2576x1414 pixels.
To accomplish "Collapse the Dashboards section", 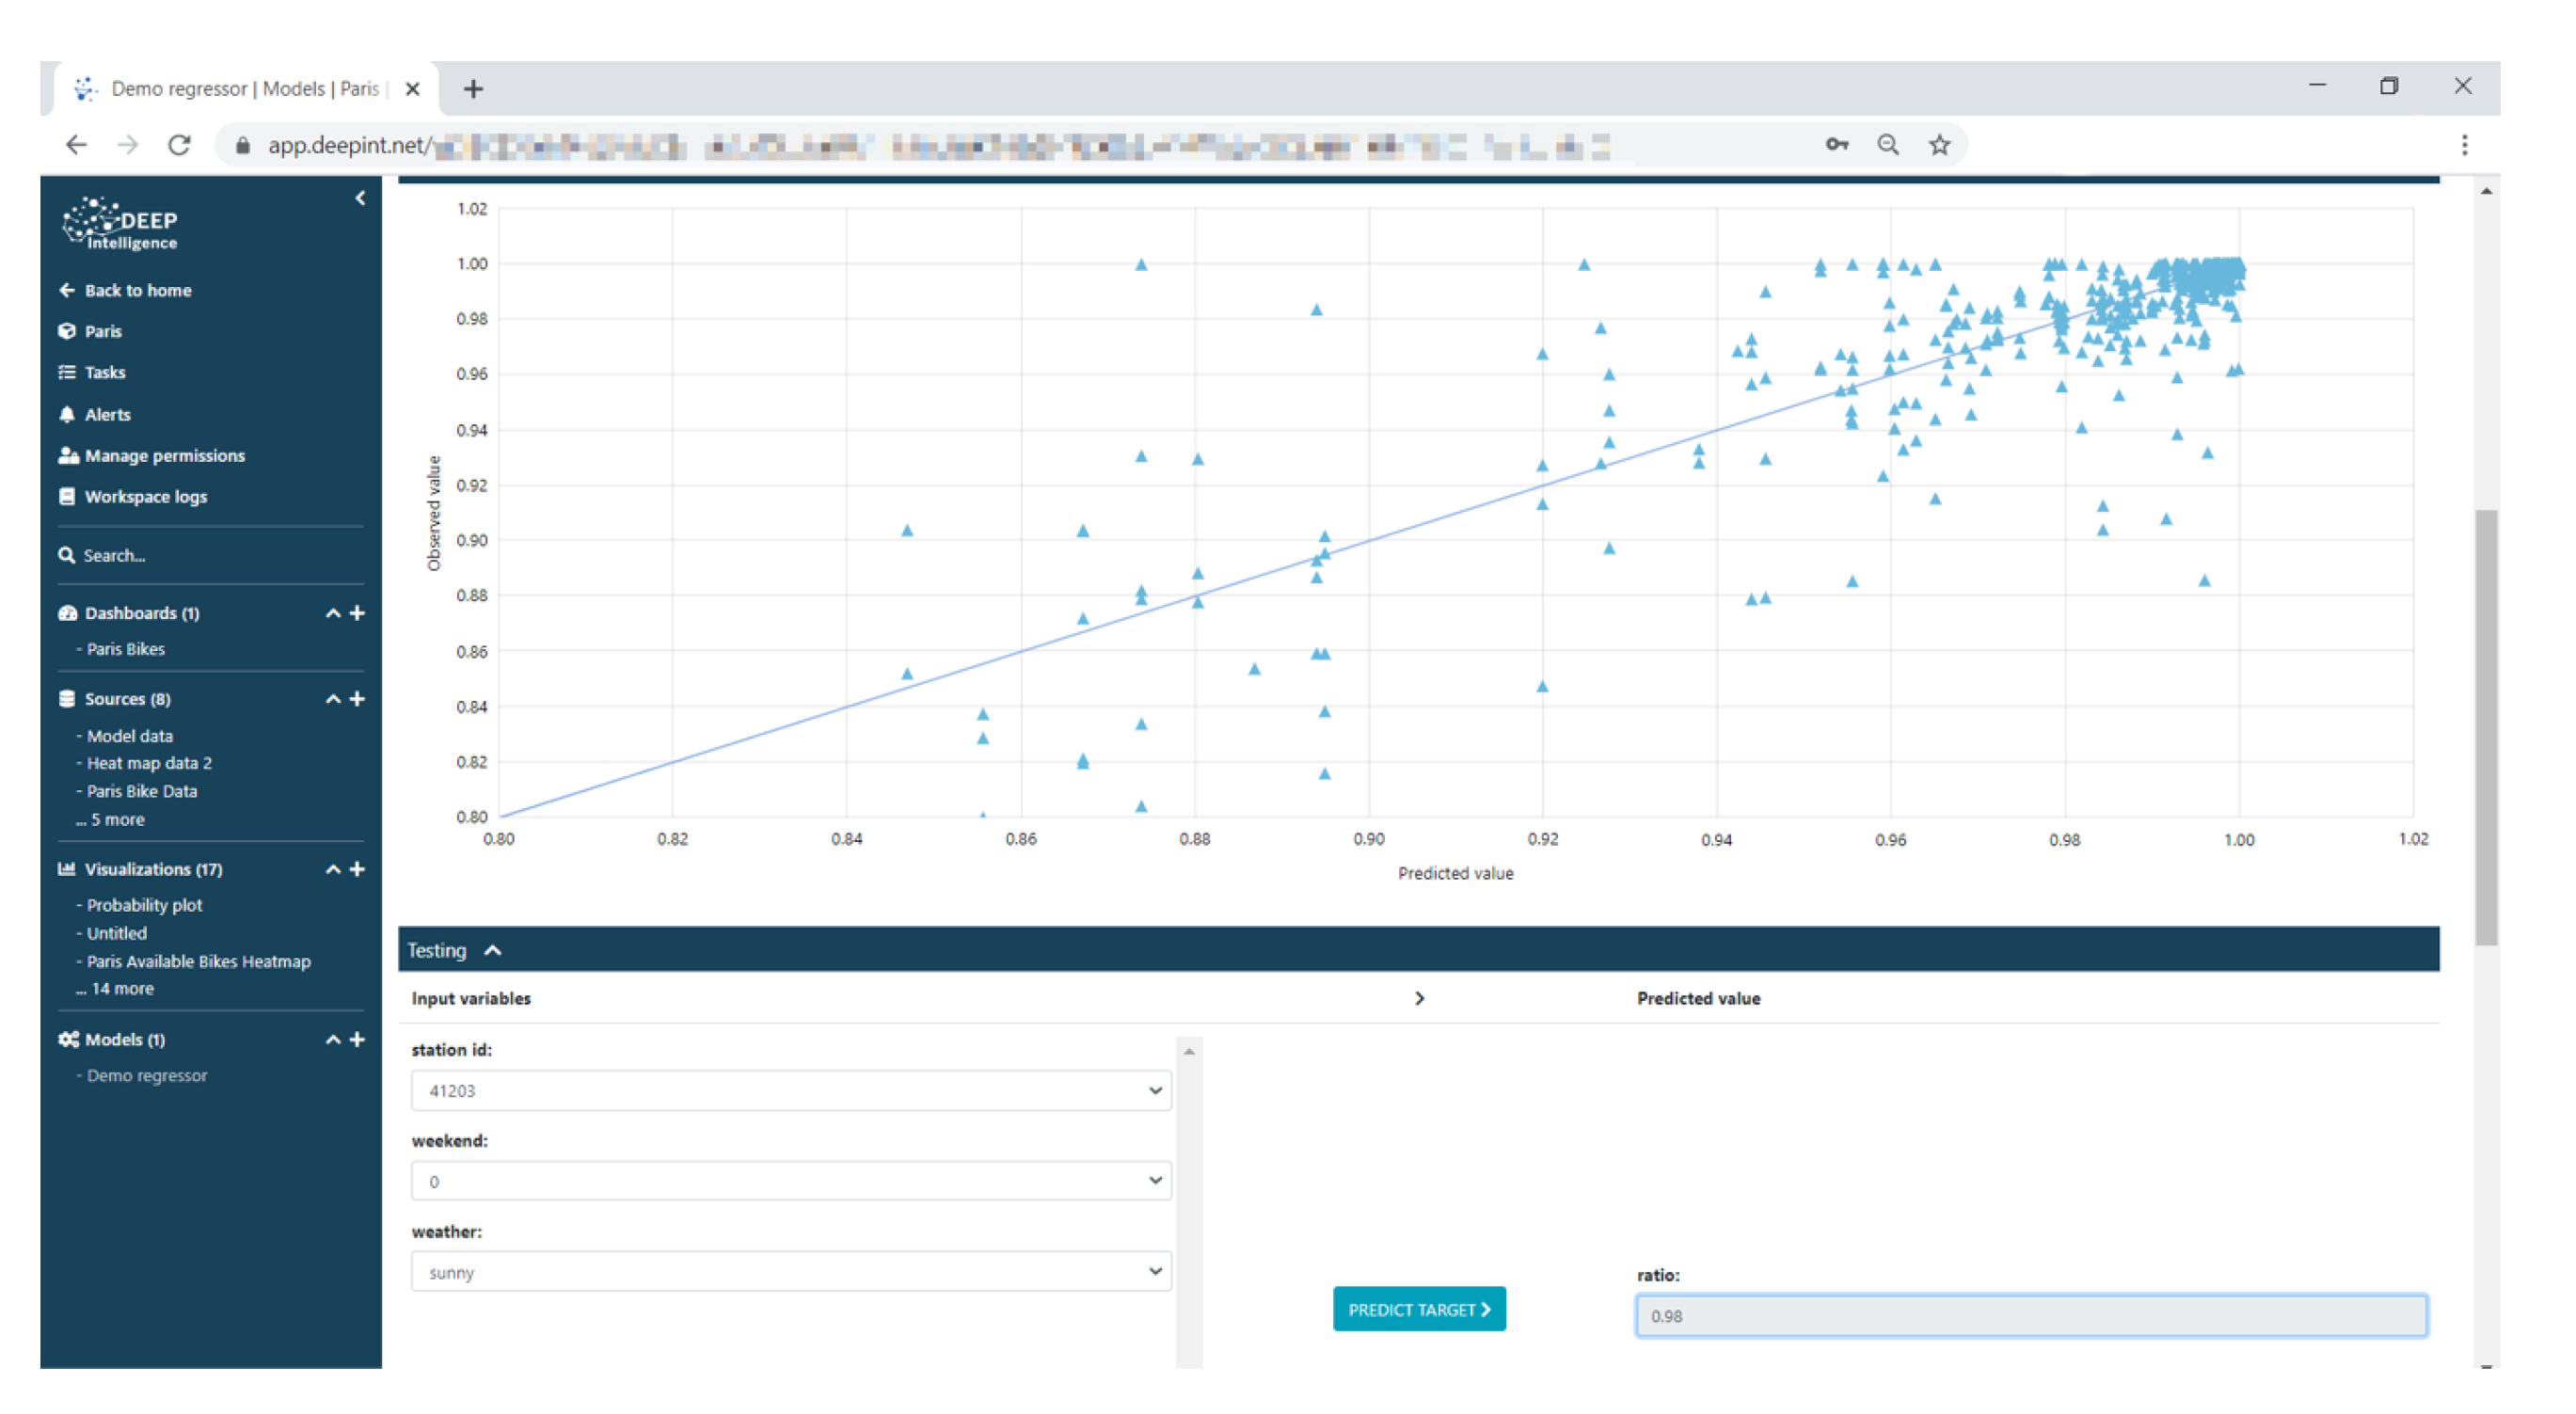I will 333,613.
